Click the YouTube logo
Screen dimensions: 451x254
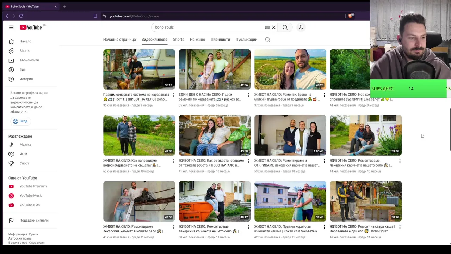31,27
